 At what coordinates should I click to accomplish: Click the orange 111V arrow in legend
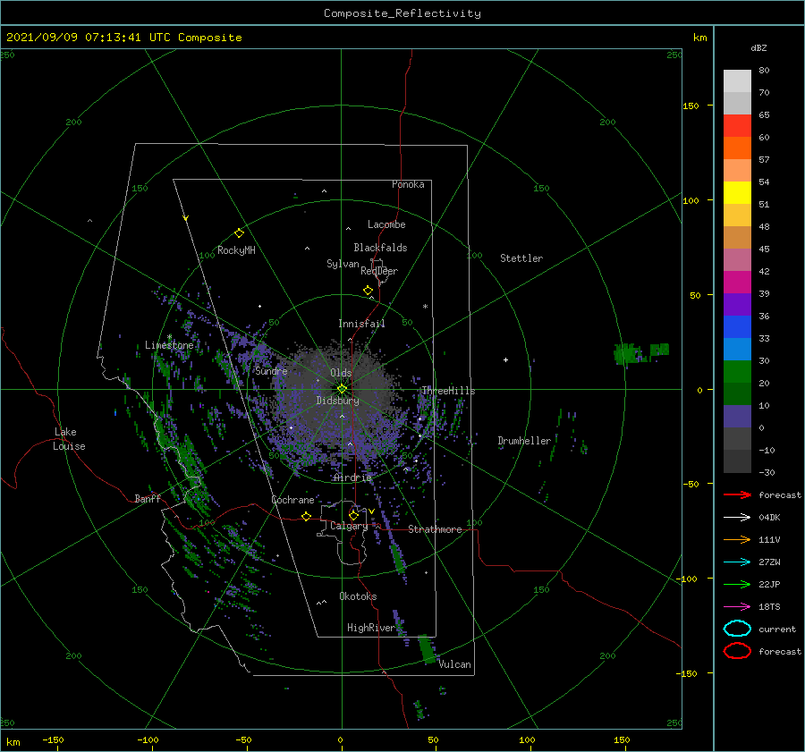(x=737, y=539)
